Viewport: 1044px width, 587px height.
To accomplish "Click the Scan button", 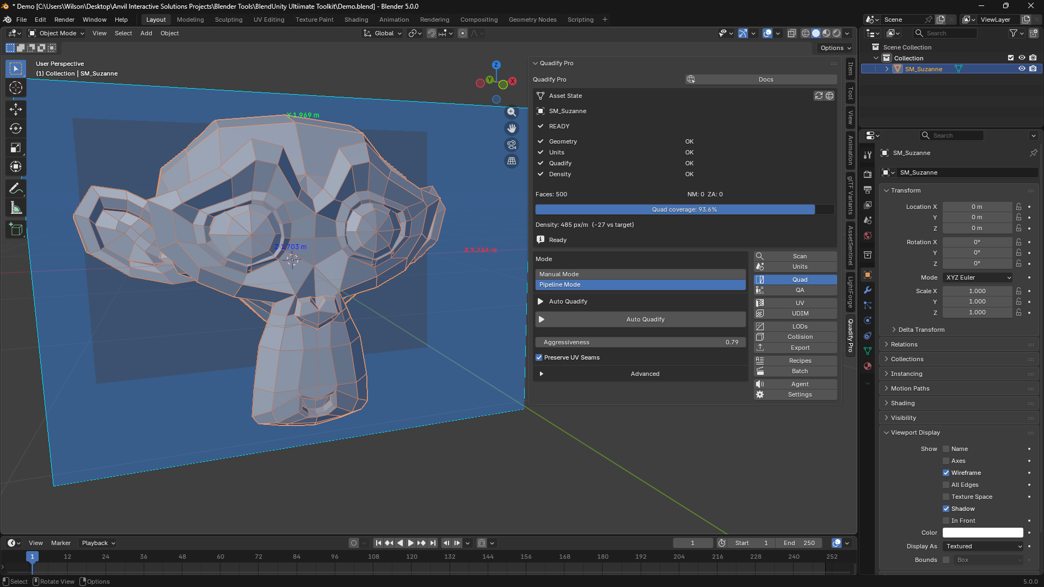I will [x=795, y=256].
